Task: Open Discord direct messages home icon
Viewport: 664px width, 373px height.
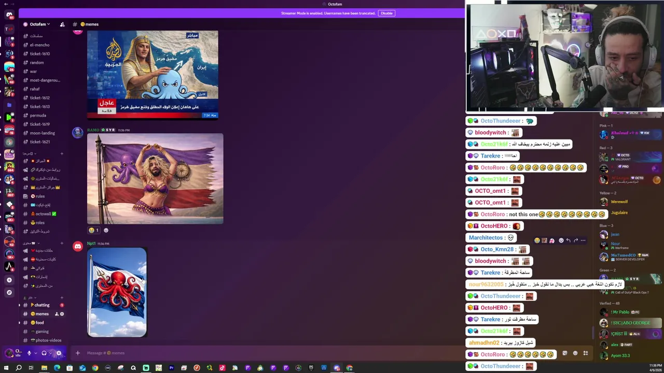Action: coord(9,15)
